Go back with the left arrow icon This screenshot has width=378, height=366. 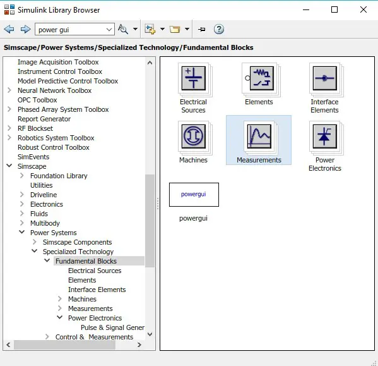(9, 30)
